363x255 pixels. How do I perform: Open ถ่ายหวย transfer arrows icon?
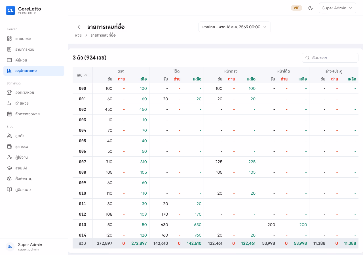pos(9,103)
